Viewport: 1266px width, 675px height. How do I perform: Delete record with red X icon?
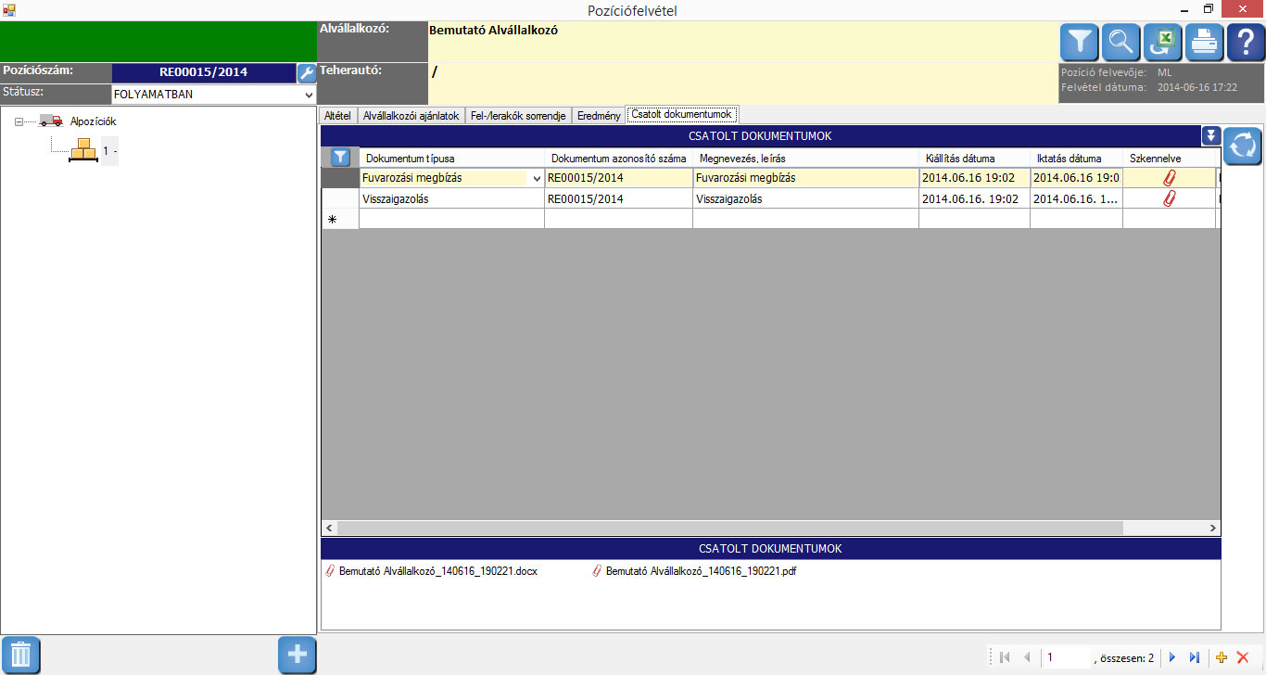tap(1243, 657)
